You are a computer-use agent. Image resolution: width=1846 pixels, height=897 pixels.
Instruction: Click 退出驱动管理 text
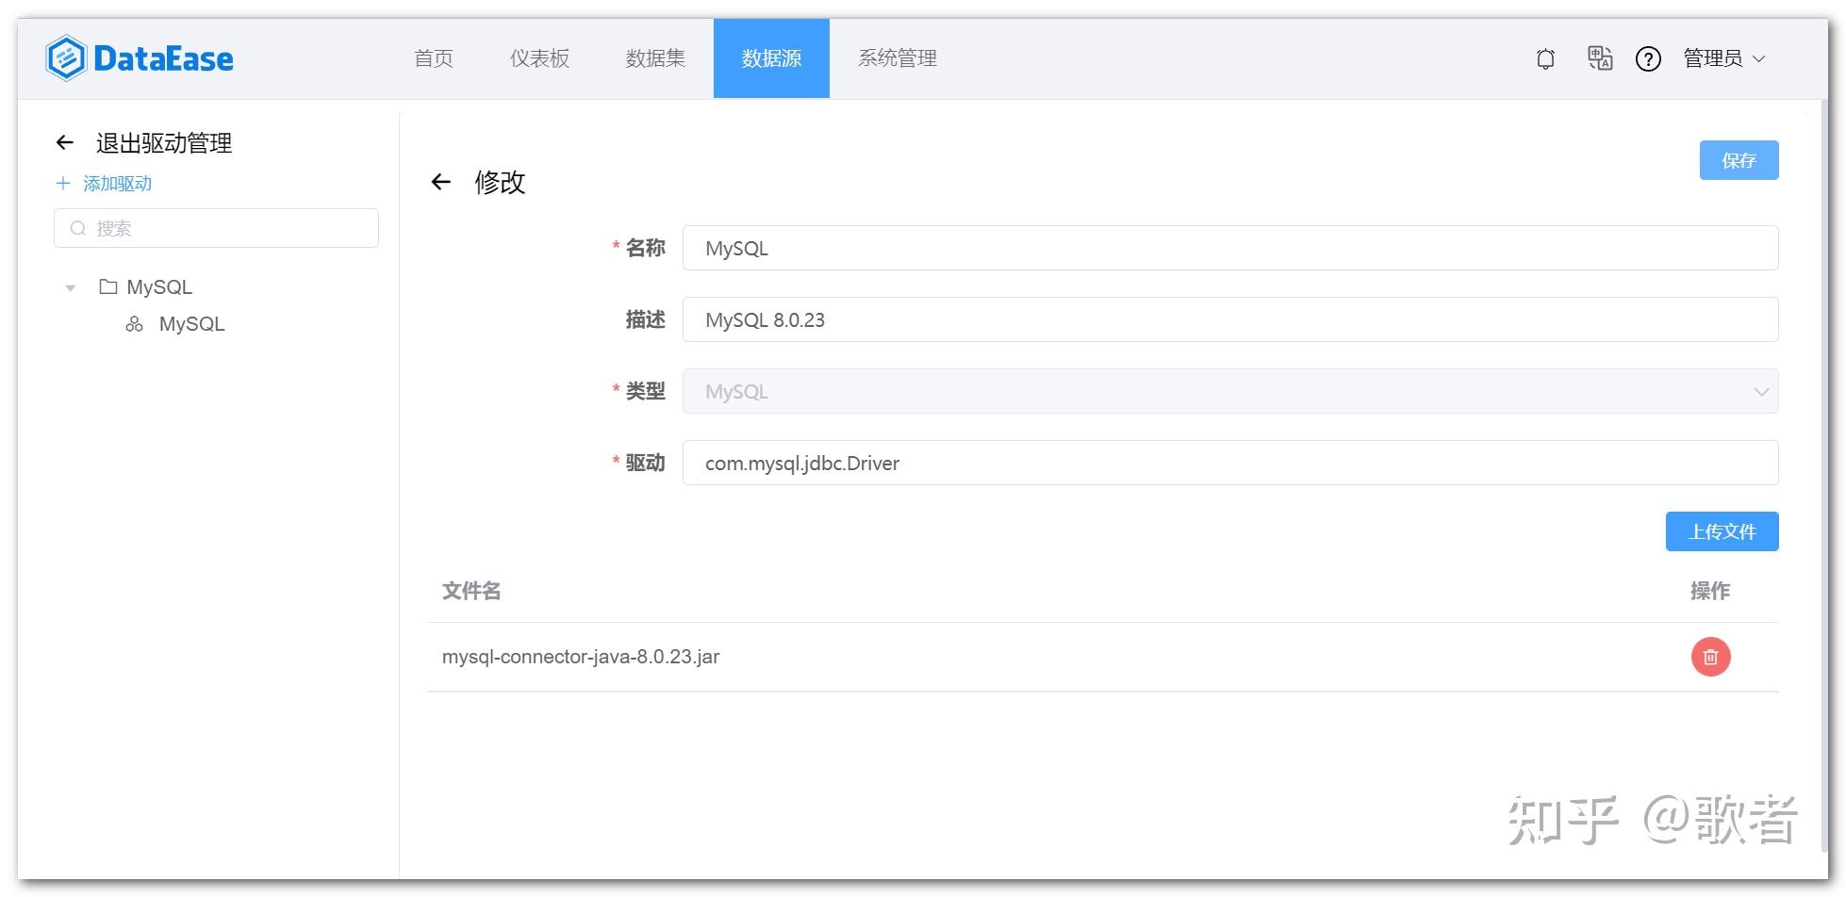(164, 143)
